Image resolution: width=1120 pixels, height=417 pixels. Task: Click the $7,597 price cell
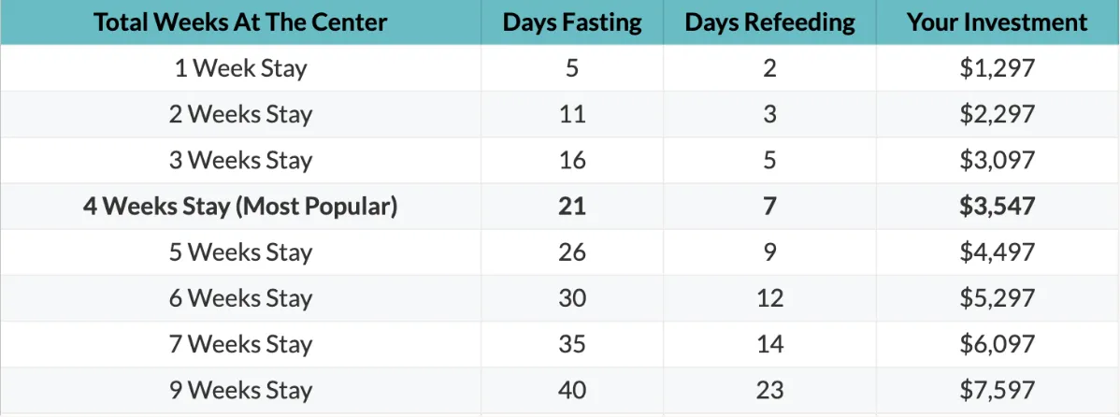pyautogui.click(x=998, y=391)
